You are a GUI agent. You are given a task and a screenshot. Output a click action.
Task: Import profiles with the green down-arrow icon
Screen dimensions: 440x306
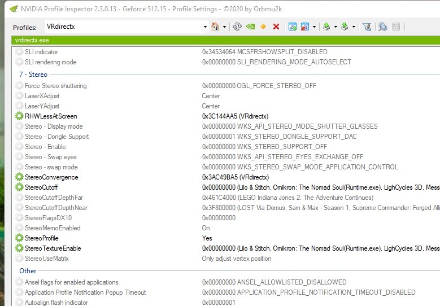(345, 27)
